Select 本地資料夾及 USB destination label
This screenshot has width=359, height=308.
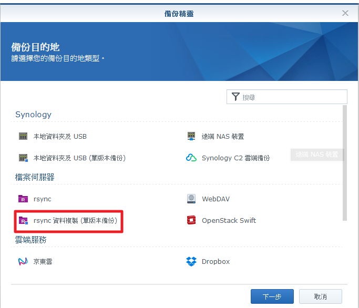tap(60, 137)
